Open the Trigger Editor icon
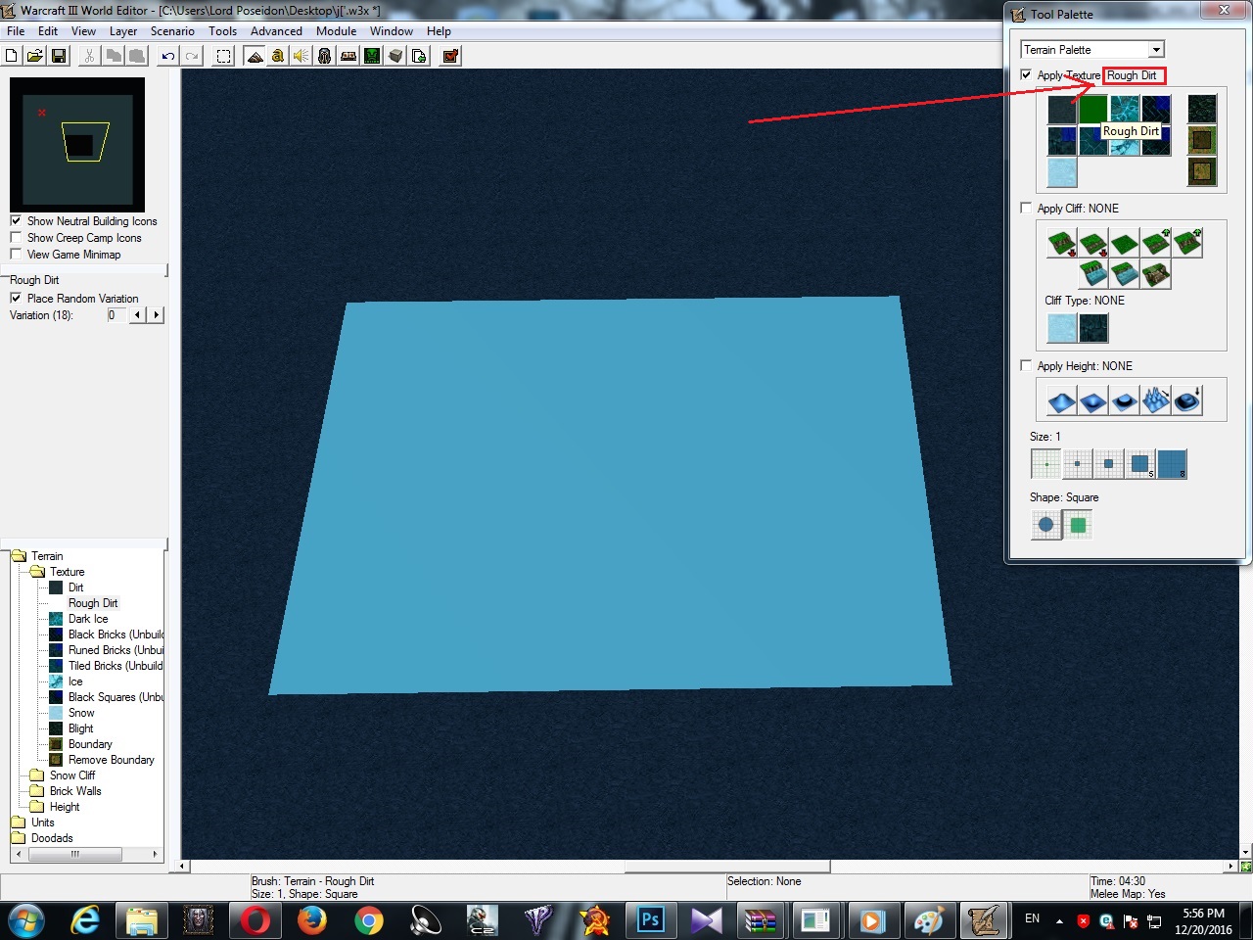This screenshot has width=1253, height=940. click(x=278, y=56)
